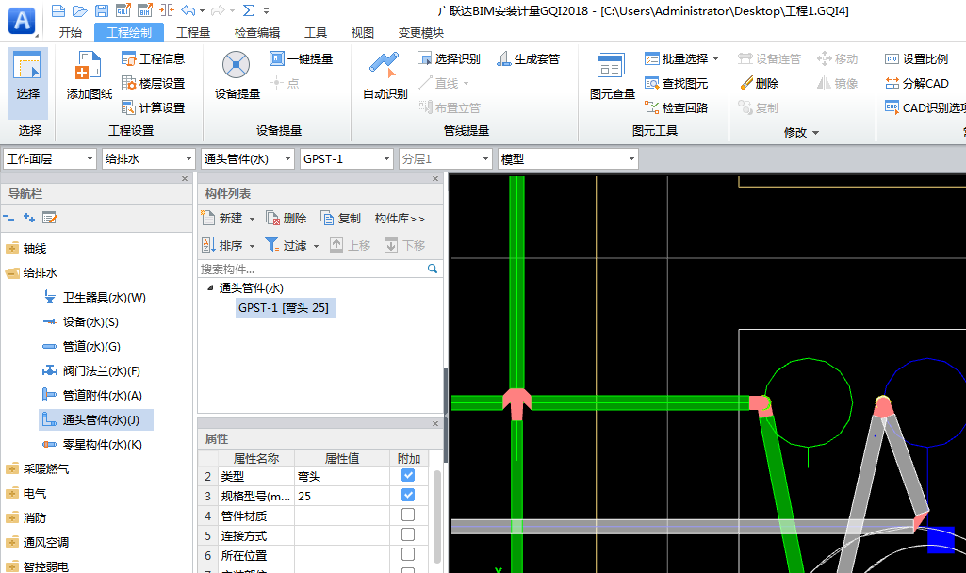Screen dimensions: 966x573
Task: Click 复制 button in 构件列表
Action: pos(340,218)
